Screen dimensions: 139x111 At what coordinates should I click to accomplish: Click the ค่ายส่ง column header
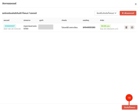[x=64, y=20]
